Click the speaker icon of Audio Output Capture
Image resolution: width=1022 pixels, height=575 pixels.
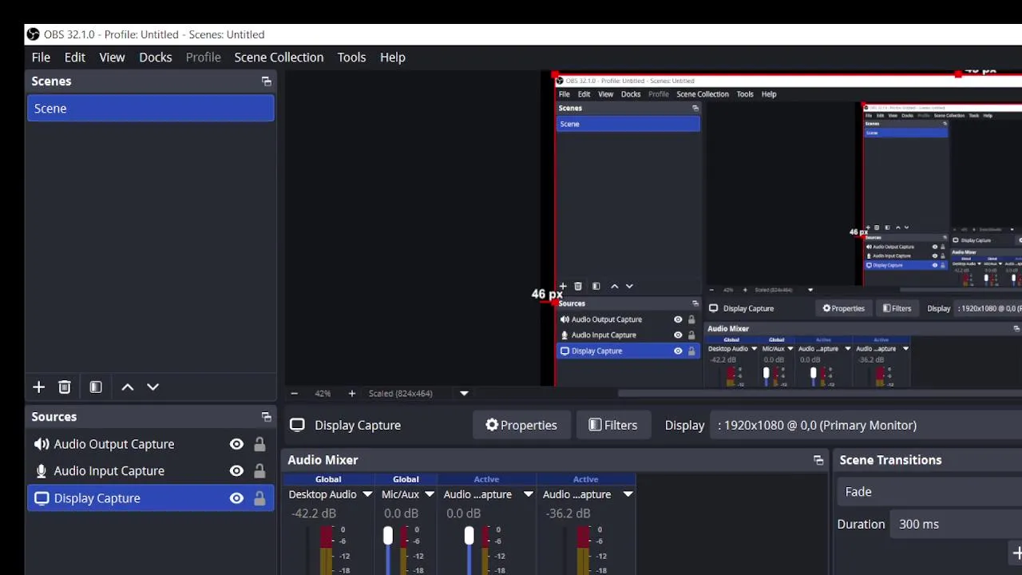tap(42, 444)
